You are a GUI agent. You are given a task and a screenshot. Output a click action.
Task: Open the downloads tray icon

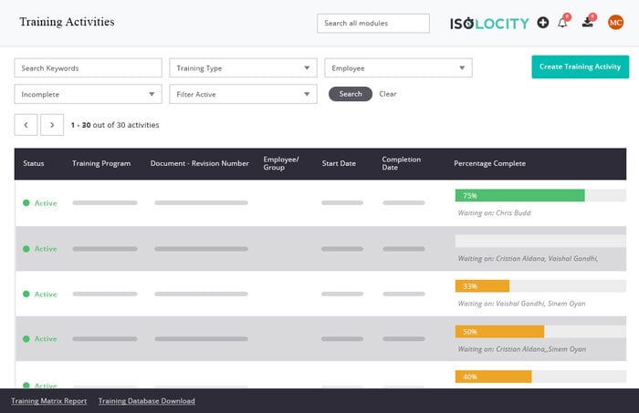coord(587,22)
